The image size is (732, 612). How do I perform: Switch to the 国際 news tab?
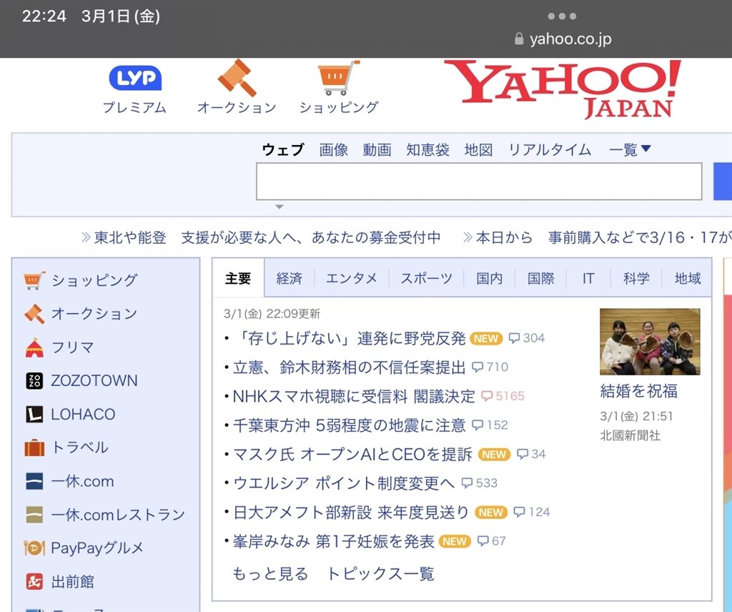[x=540, y=278]
